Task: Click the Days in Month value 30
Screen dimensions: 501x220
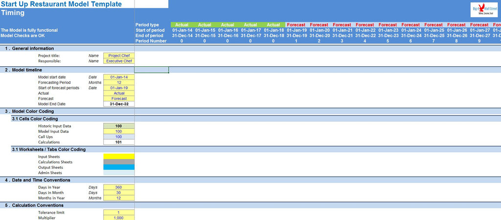Action: (119, 193)
